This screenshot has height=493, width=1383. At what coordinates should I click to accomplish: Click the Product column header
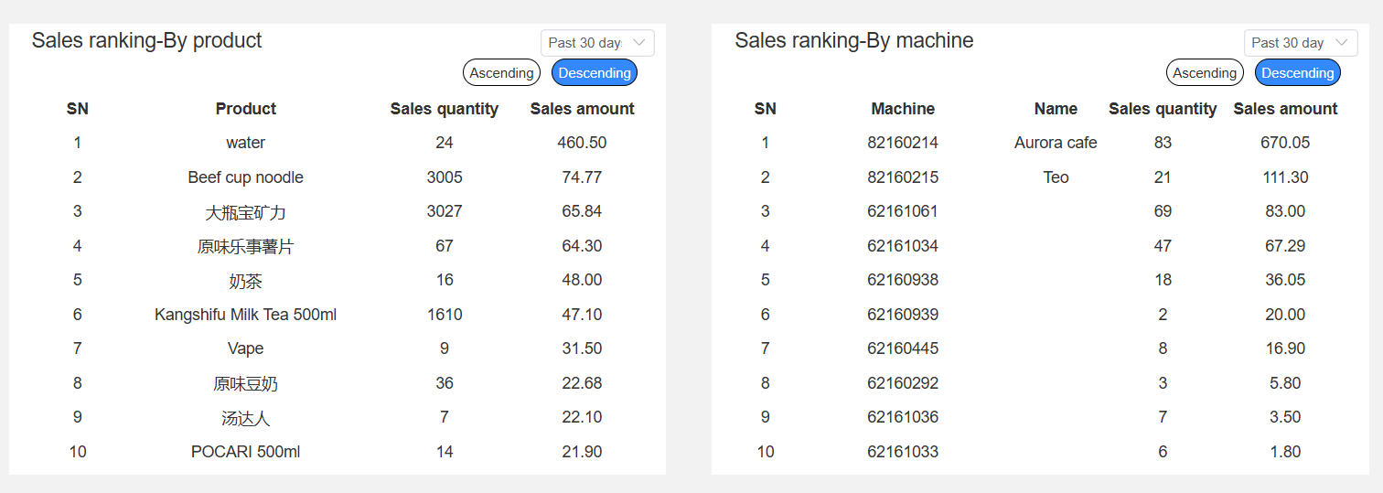point(246,109)
